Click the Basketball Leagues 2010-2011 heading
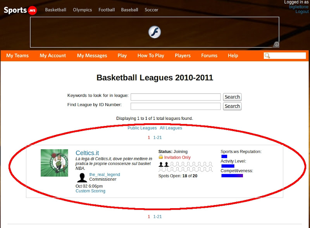This screenshot has height=228, width=310. coord(155,78)
